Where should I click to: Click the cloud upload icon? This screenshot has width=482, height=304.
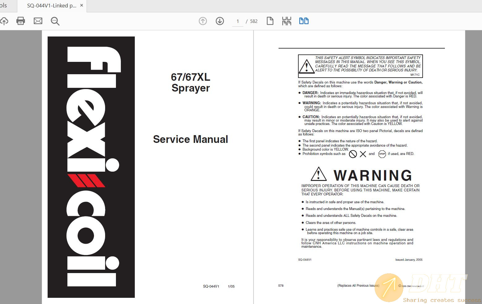point(4,21)
